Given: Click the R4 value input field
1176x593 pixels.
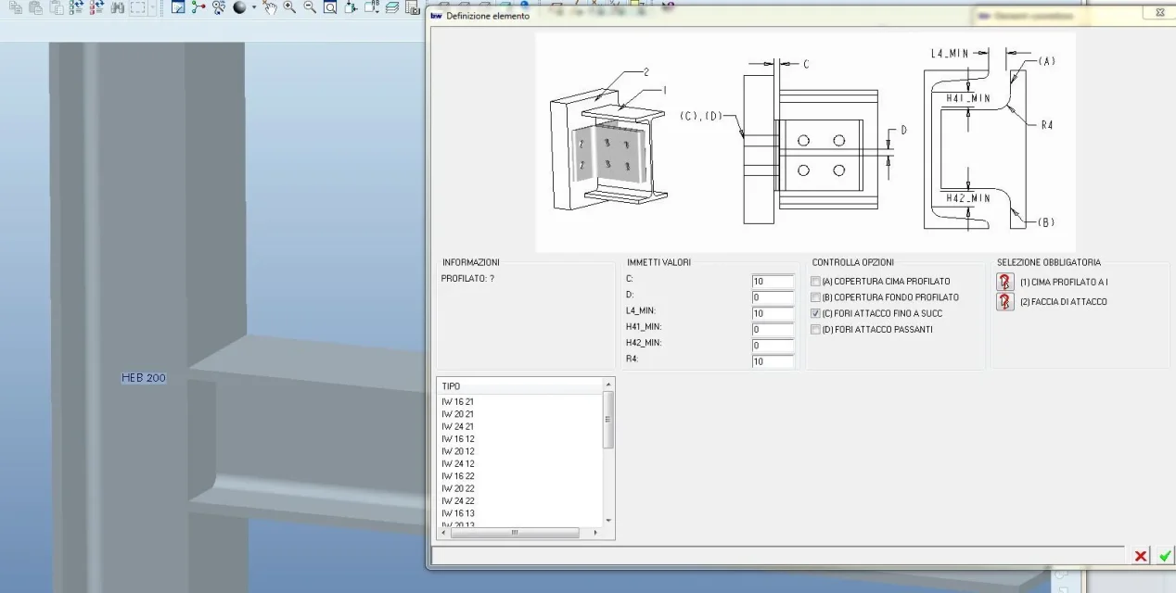Looking at the screenshot, I should click(773, 361).
